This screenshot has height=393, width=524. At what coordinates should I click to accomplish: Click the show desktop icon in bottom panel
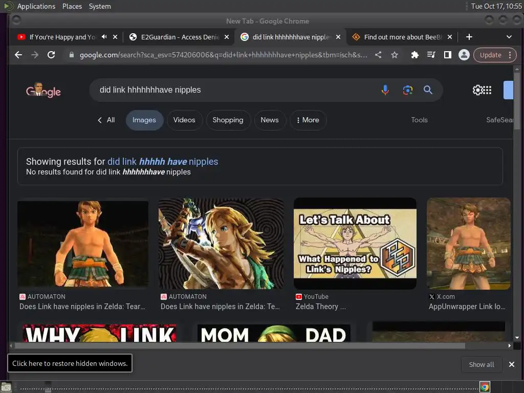[x=6, y=387]
